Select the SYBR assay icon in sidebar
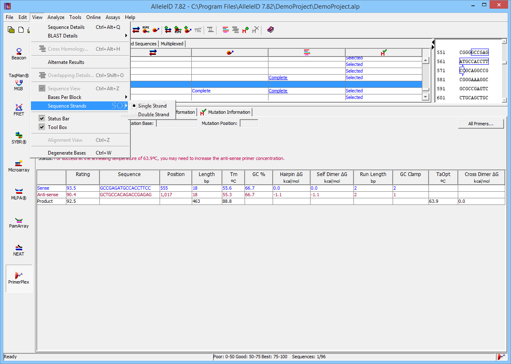 pyautogui.click(x=19, y=138)
